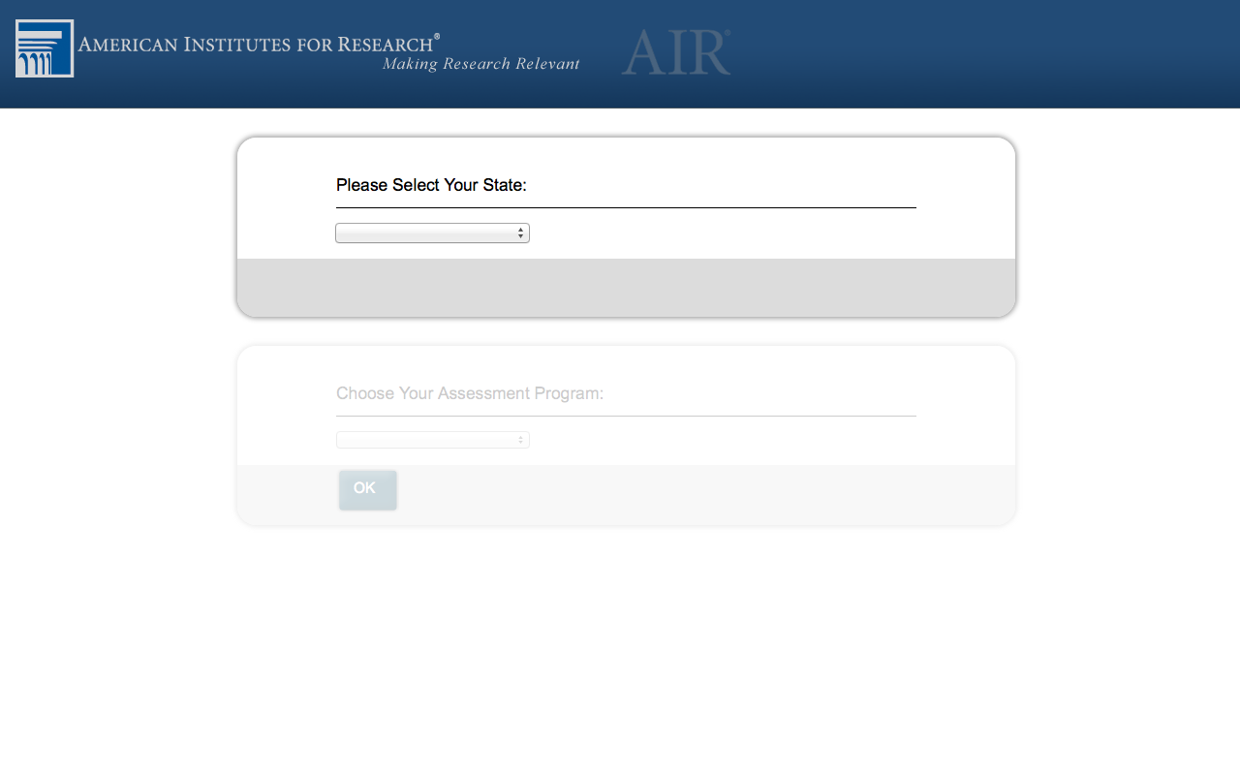The width and height of the screenshot is (1240, 775).
Task: Click the Choose Your Assessment Program heading
Action: pos(470,393)
